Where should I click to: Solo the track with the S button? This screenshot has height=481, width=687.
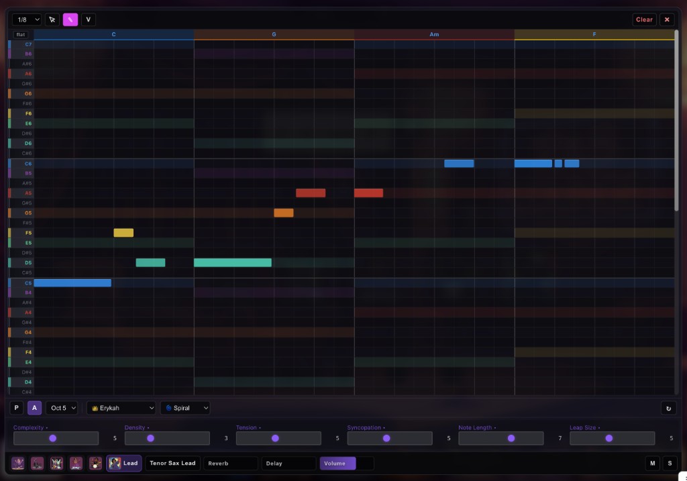(x=670, y=463)
